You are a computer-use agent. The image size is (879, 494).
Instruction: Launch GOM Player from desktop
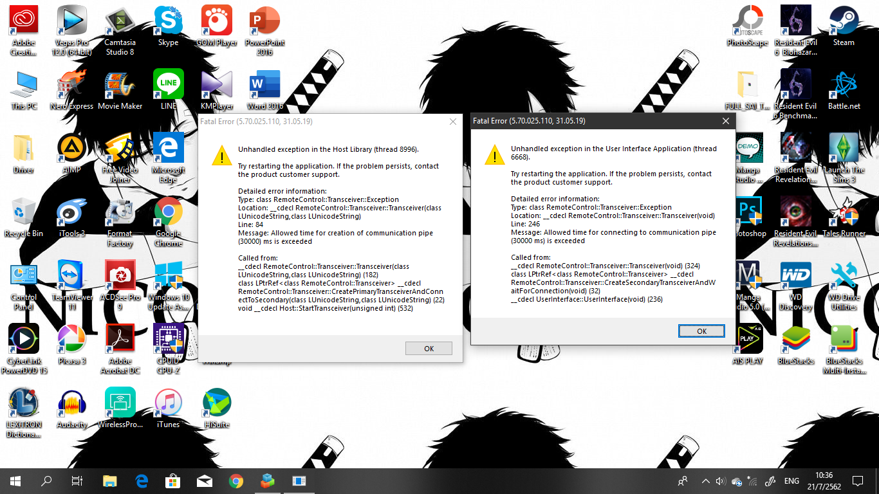coord(217,26)
